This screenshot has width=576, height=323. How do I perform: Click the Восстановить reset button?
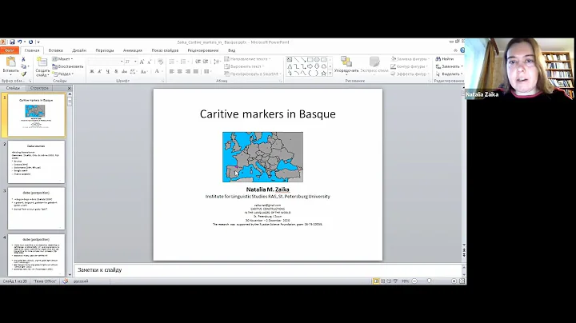[67, 66]
